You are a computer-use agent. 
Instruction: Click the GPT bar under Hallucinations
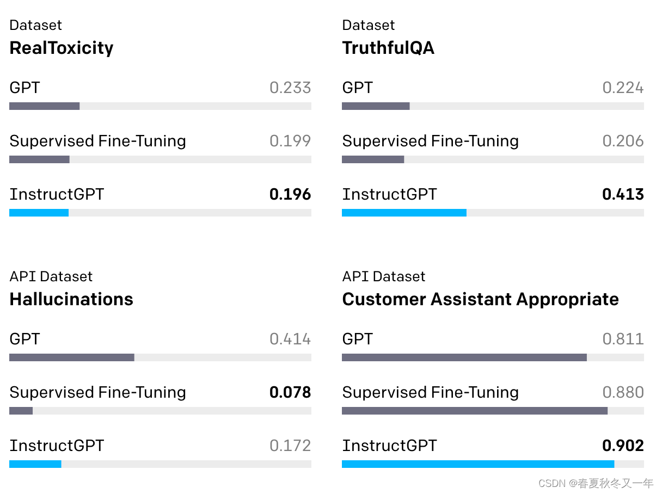point(72,357)
